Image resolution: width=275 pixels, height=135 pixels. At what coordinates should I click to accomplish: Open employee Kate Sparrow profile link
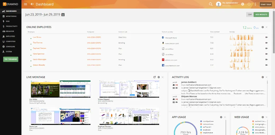coord(39,54)
